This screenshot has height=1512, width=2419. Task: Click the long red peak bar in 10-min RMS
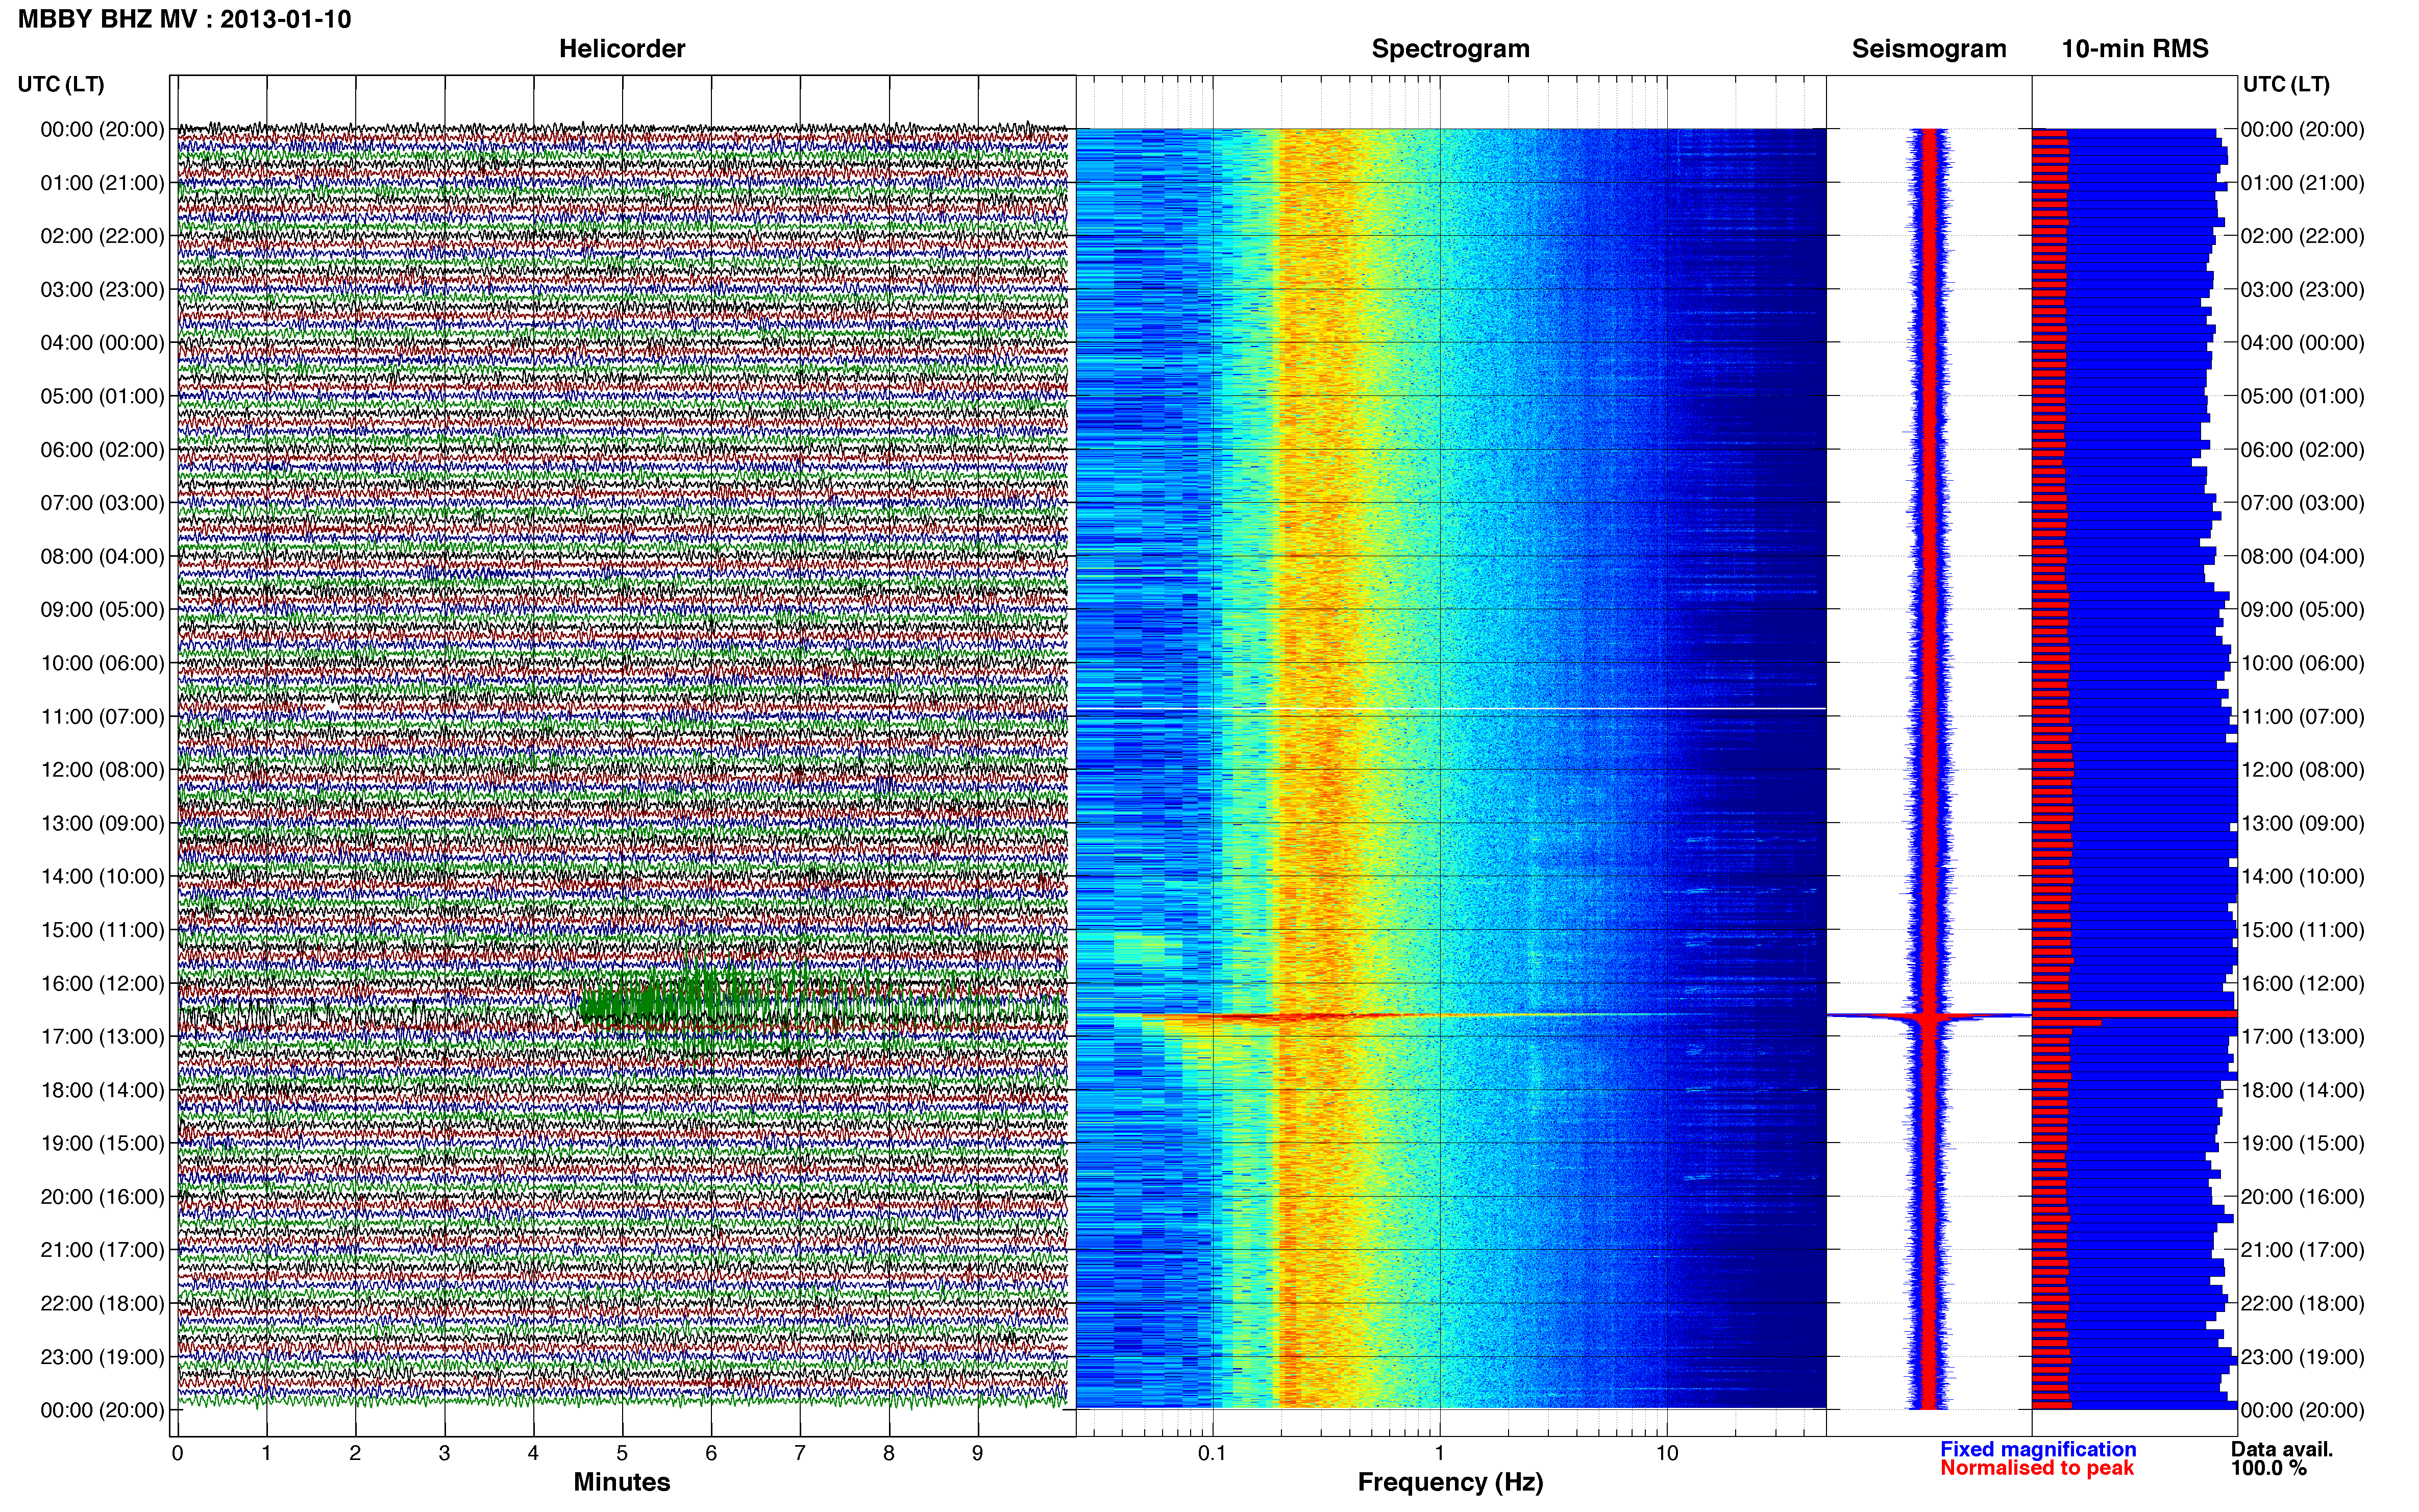(x=2134, y=1014)
